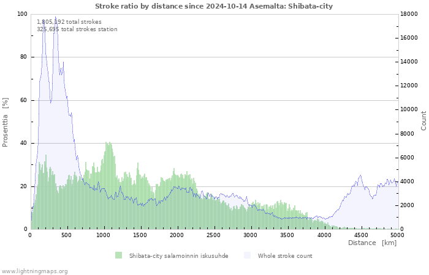Screen dimensions: 429x275
Task: Click the '1,805,192 total strokes' annotation
Action: [69, 21]
